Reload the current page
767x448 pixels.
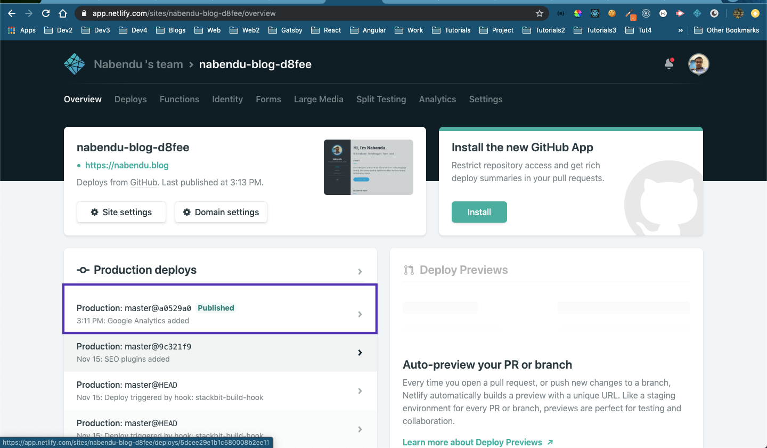pyautogui.click(x=46, y=13)
